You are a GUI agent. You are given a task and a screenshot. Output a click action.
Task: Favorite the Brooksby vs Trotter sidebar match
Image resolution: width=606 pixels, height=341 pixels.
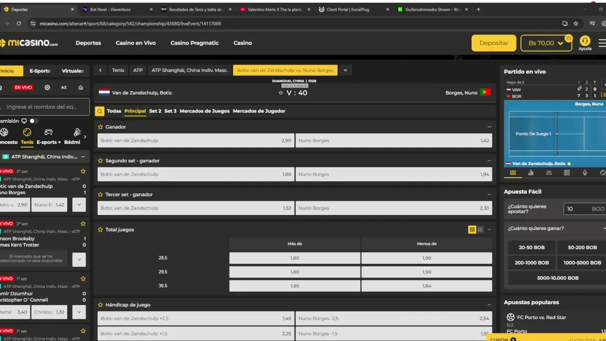pos(83,224)
